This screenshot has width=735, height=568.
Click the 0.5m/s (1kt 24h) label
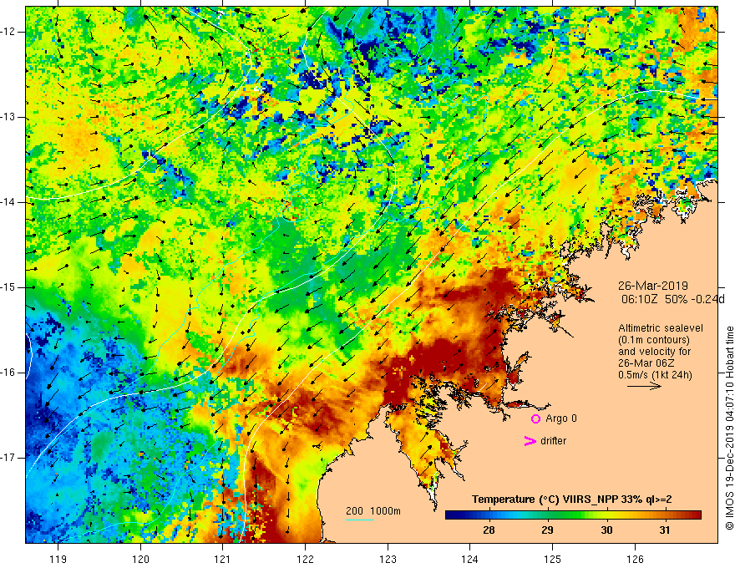click(655, 375)
